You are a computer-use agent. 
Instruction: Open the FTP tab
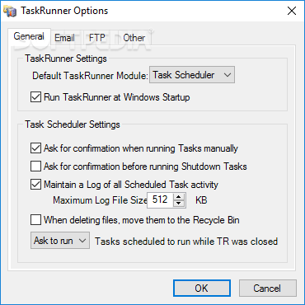pos(97,38)
